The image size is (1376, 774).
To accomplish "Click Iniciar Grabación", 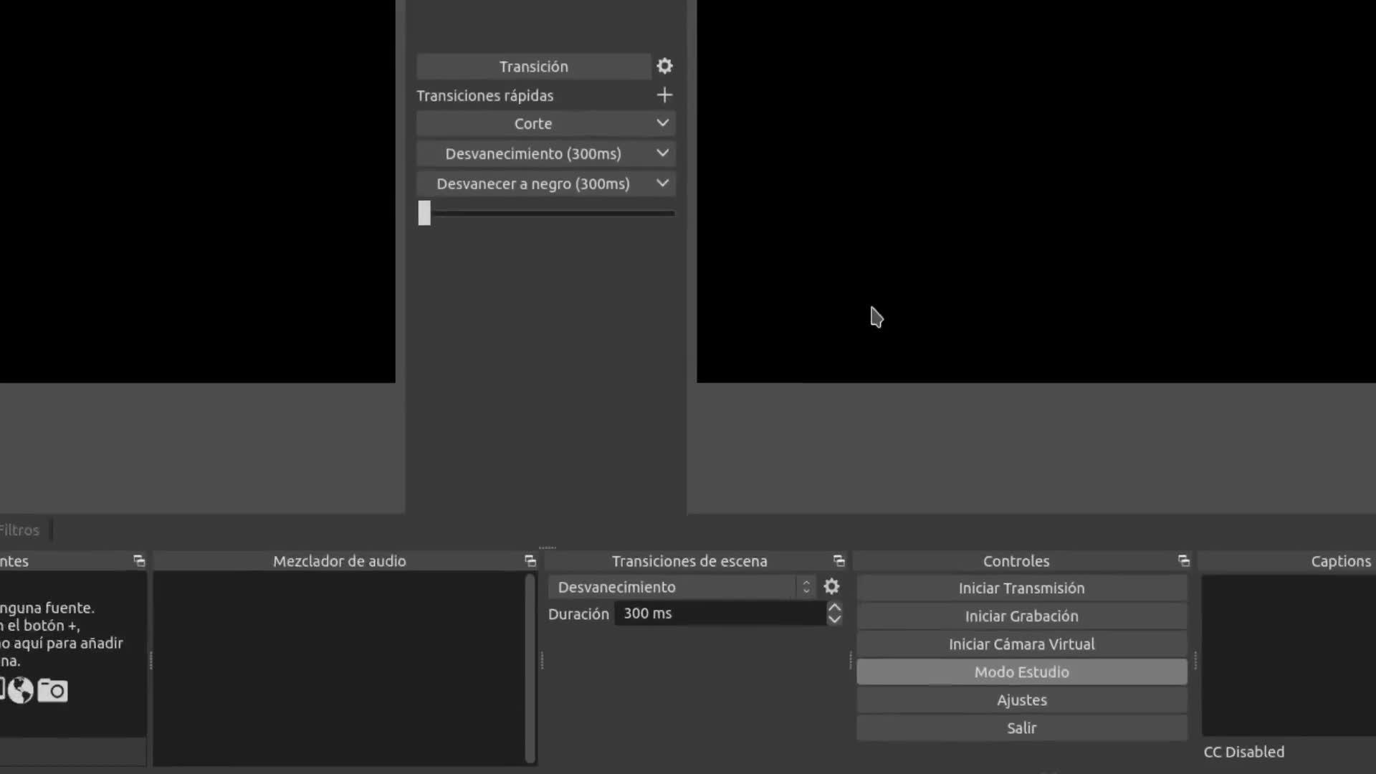I will (1021, 616).
